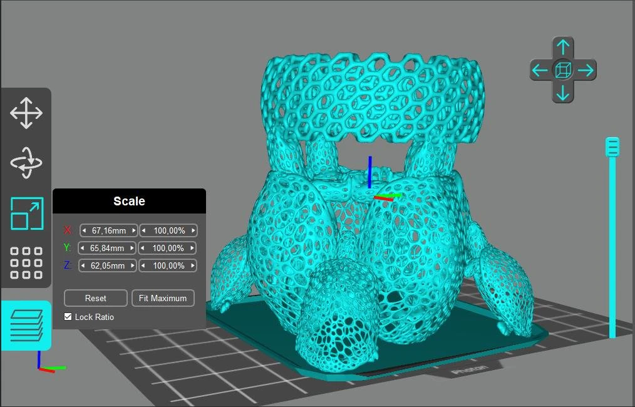Click the layer slider handle at top

612,147
